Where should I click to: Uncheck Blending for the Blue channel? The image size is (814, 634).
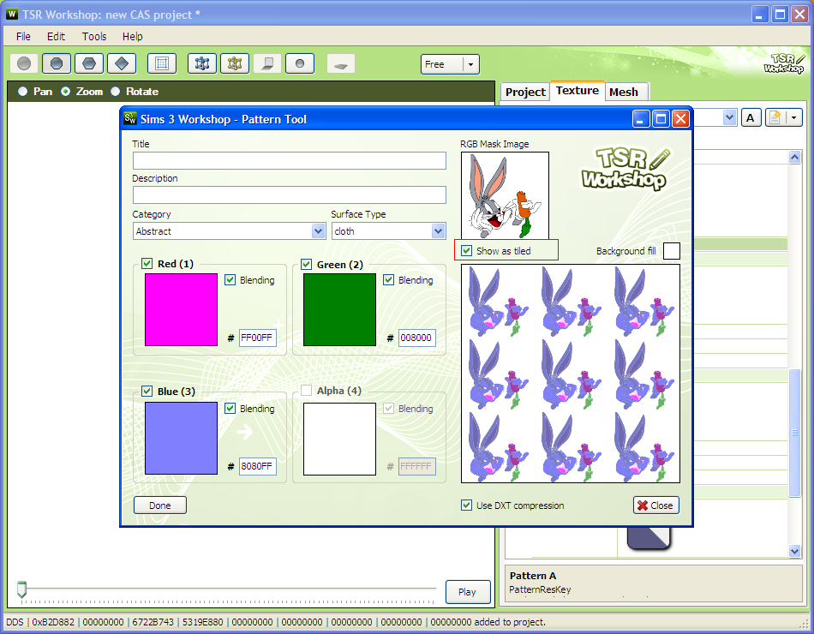(x=230, y=408)
